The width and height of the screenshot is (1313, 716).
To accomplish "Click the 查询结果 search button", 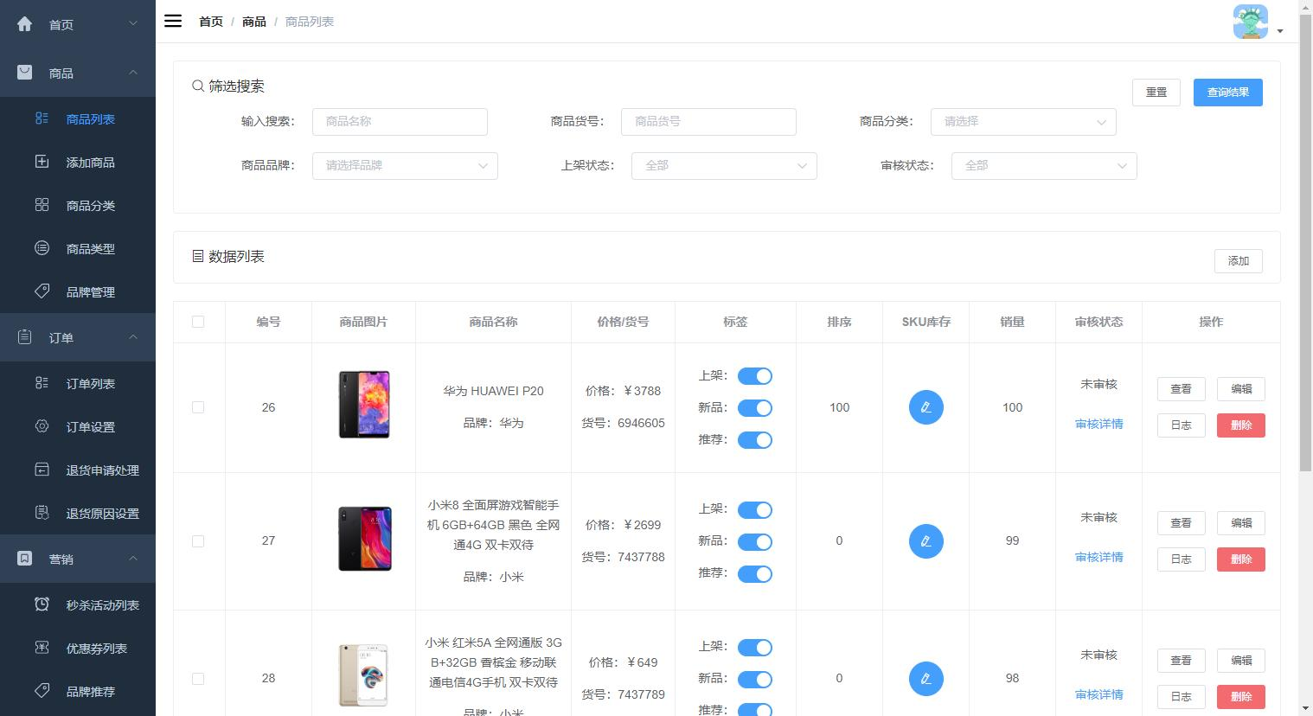I will coord(1227,93).
